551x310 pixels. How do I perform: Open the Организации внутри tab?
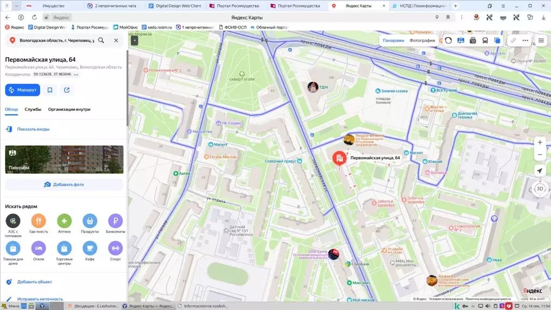[x=69, y=109]
